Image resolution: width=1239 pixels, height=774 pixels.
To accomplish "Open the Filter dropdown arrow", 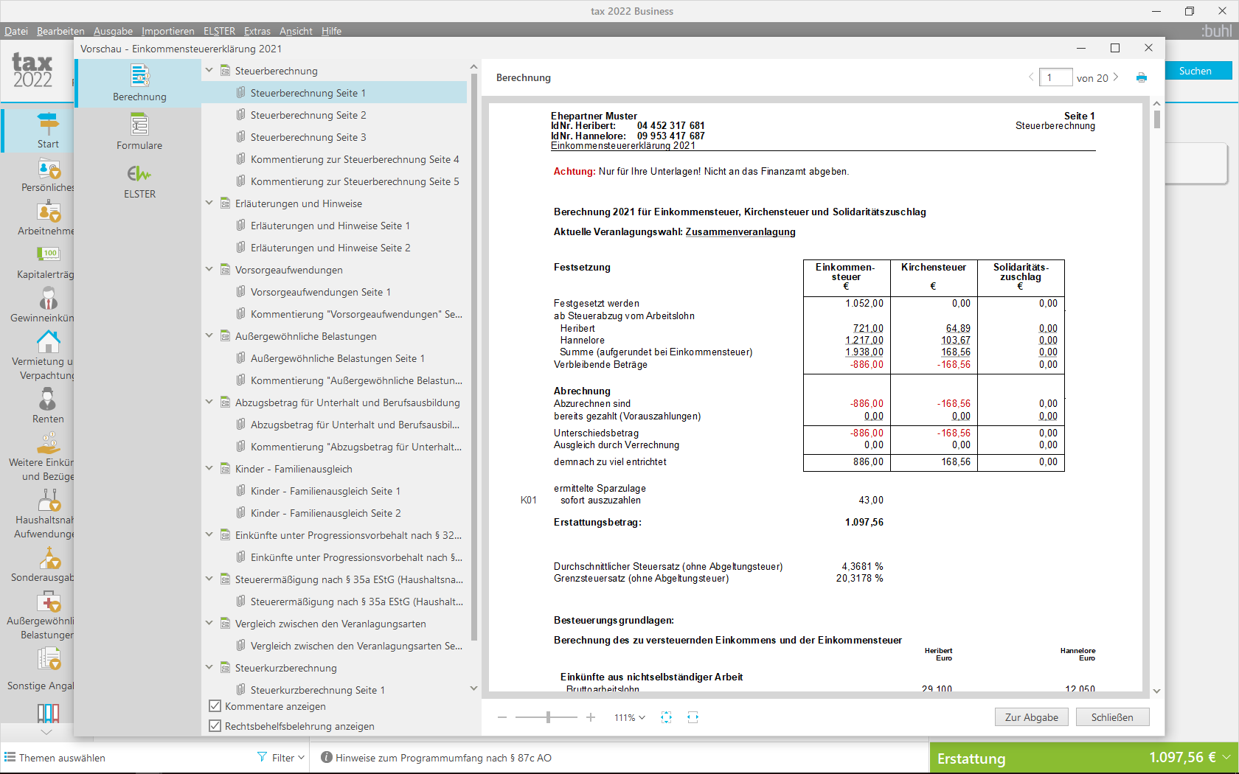I will click(x=301, y=758).
